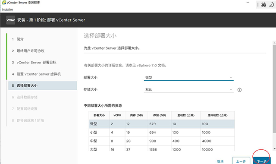Click the moon icon beside input method

click(271, 5)
